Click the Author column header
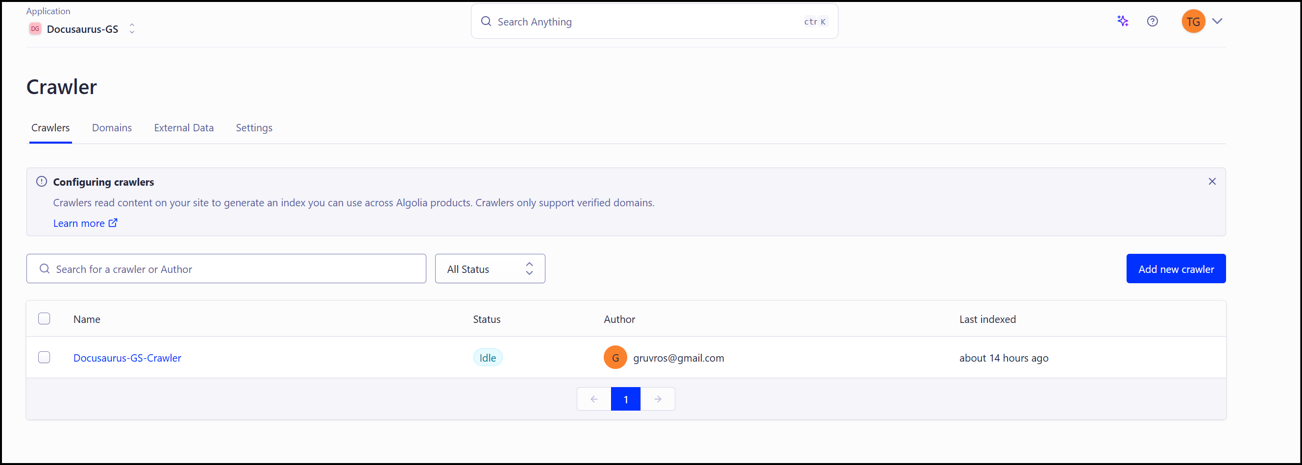Screen dimensions: 1302x465 619,319
